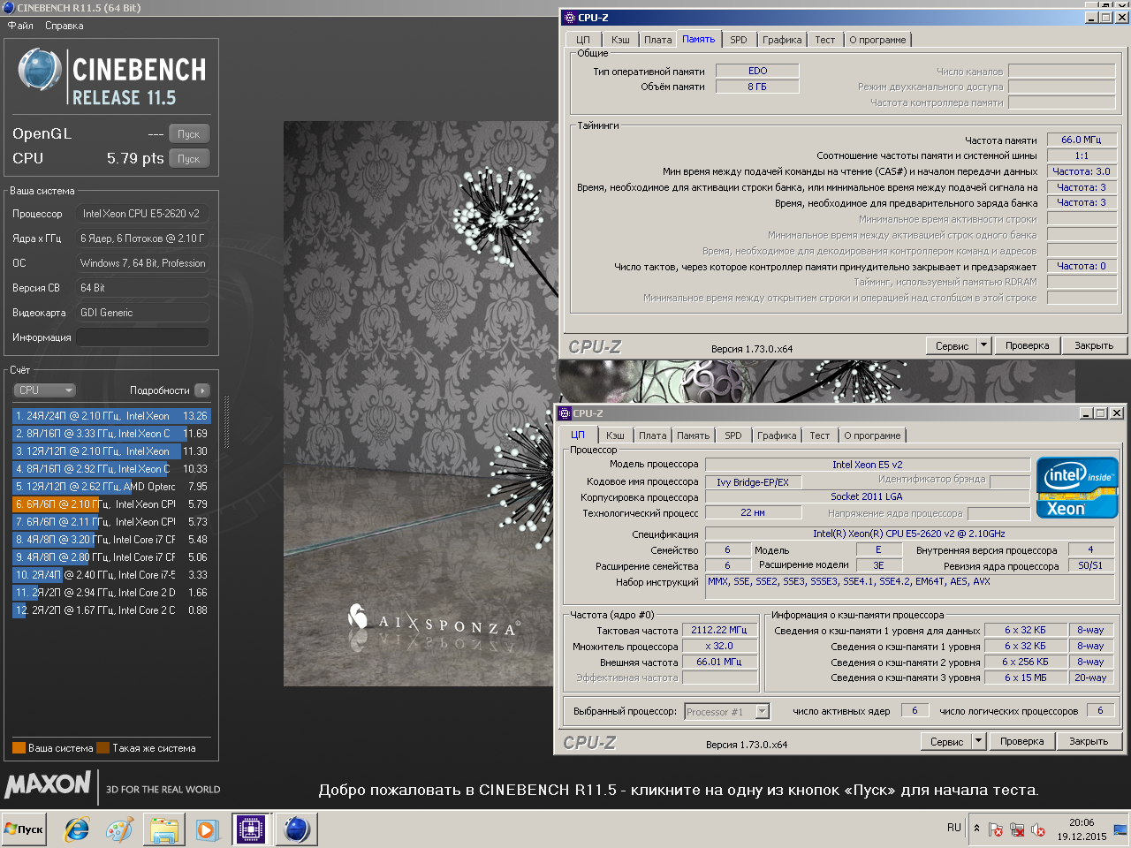Click the Action Center flag tray icon
Viewport: 1131px width, 848px height.
[996, 830]
